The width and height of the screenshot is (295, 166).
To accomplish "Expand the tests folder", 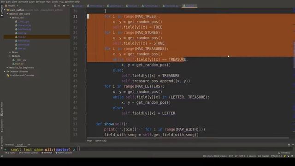I will pos(10,56).
